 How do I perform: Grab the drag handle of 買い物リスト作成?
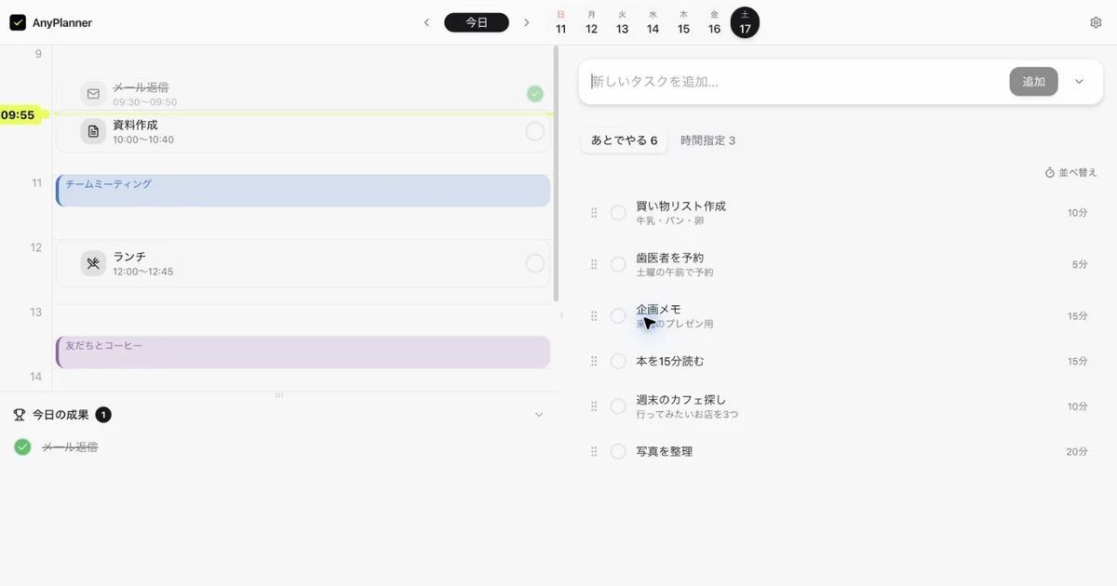tap(594, 213)
